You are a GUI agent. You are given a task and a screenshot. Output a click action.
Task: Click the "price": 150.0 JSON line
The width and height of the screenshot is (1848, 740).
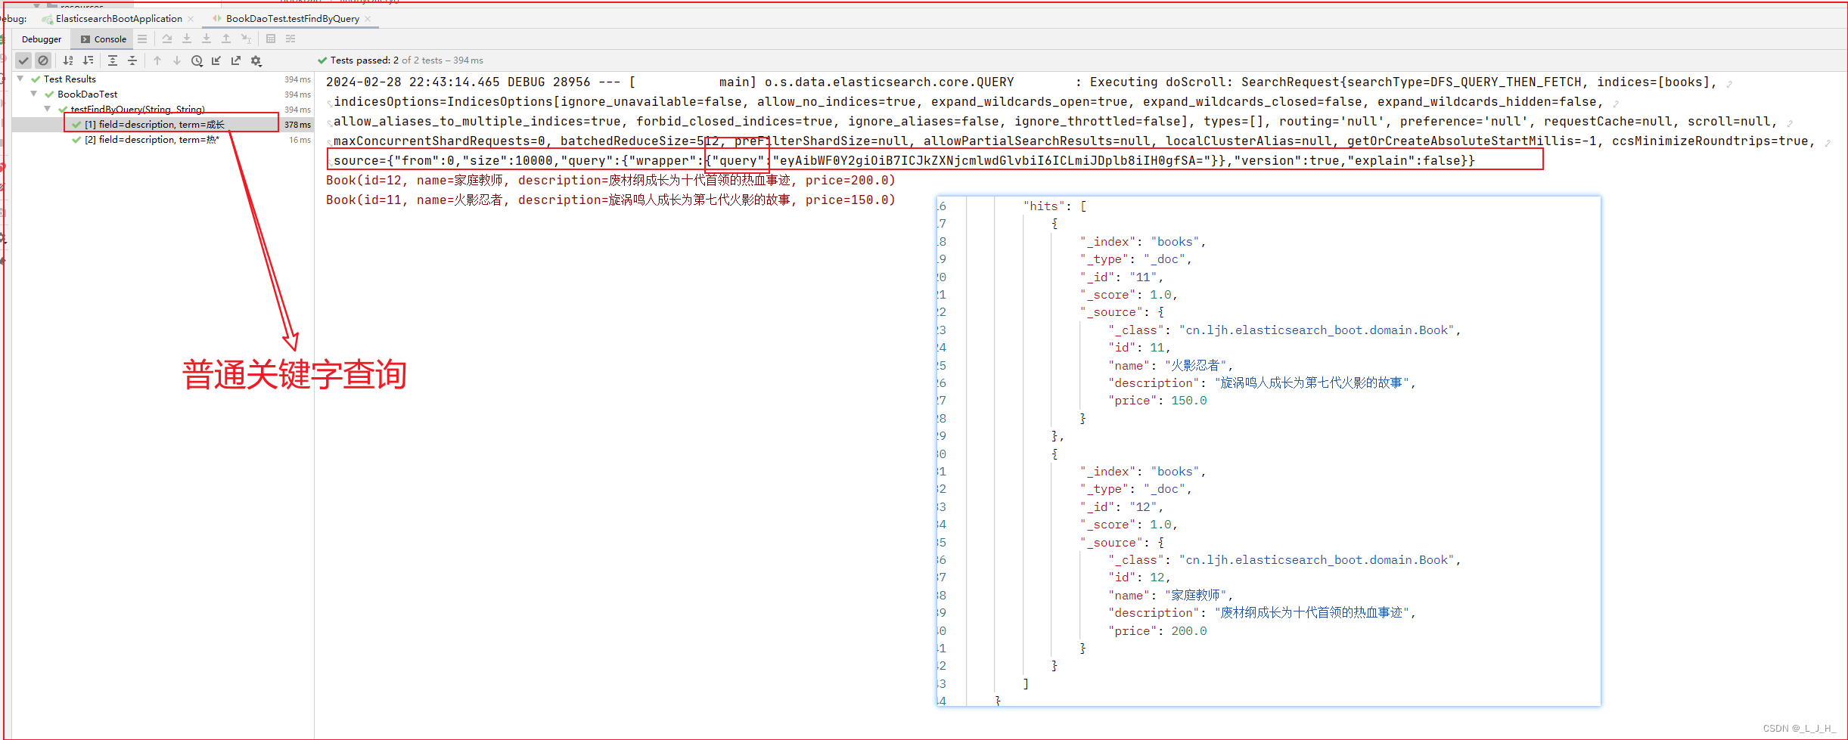(1157, 401)
